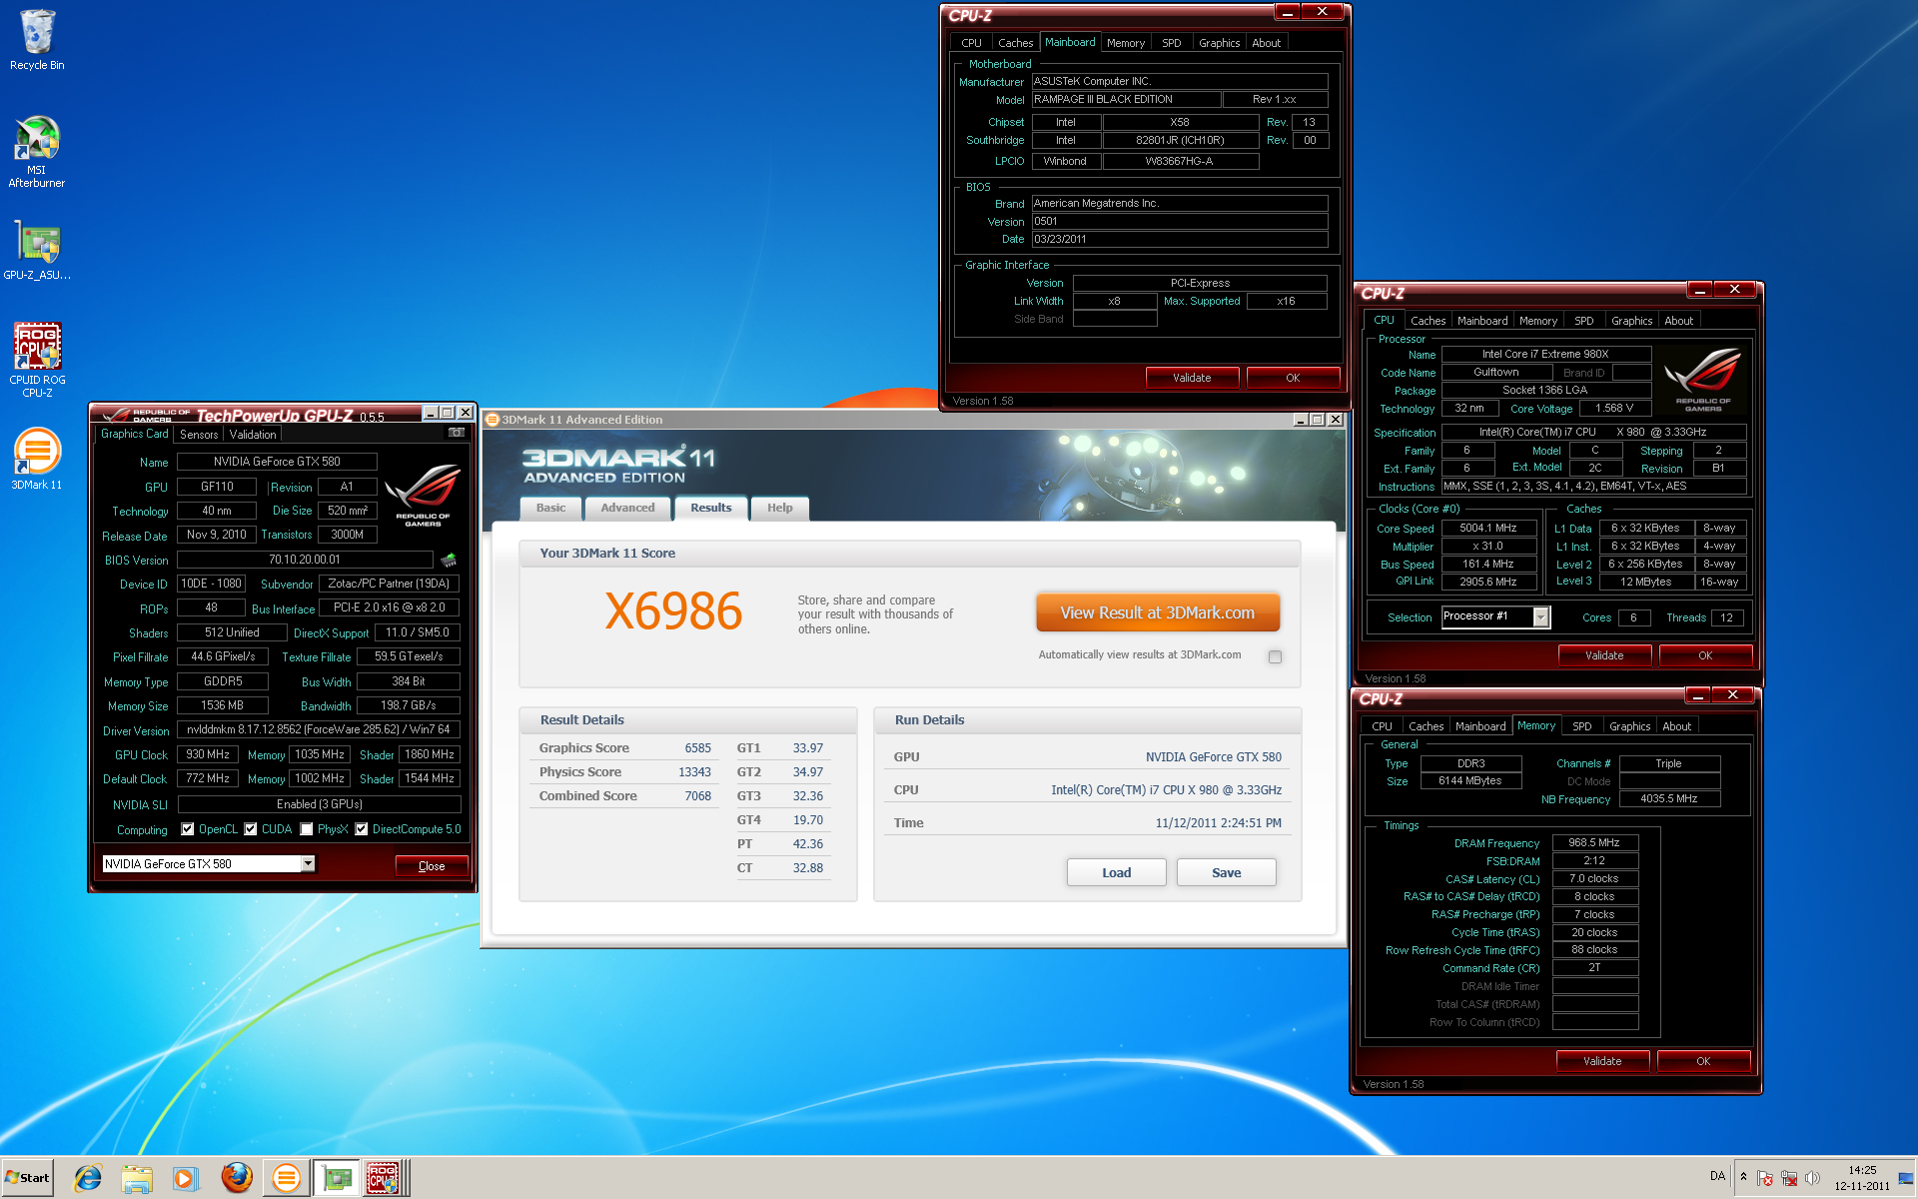Image resolution: width=1918 pixels, height=1199 pixels.
Task: Open Windows Explorer folder on the taskbar
Action: [137, 1178]
